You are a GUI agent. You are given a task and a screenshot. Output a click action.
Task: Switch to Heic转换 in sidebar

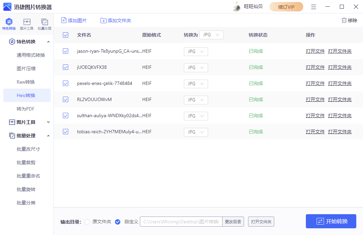pos(27,95)
